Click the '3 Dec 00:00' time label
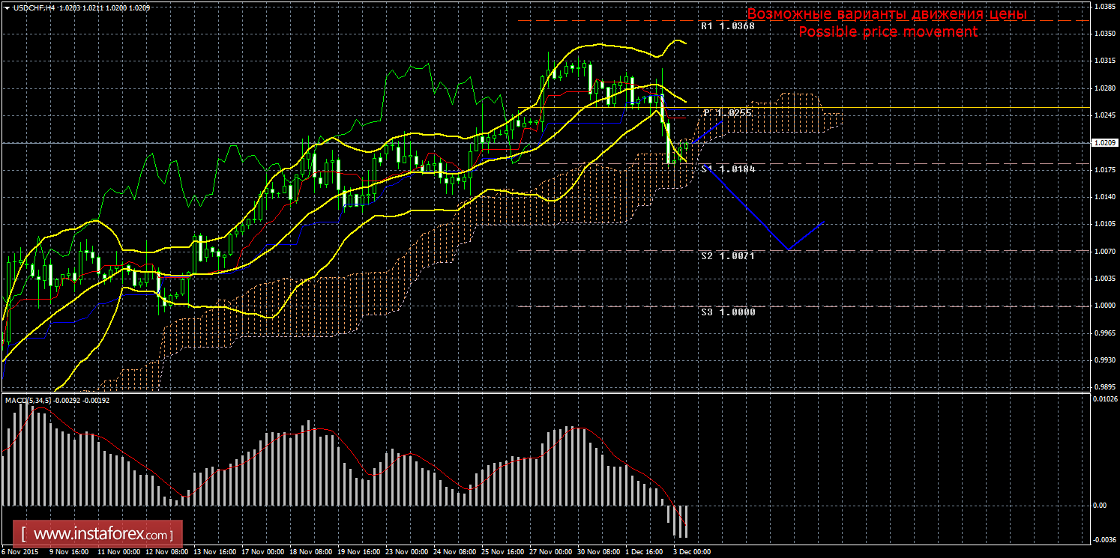1120x558 pixels. click(x=691, y=552)
